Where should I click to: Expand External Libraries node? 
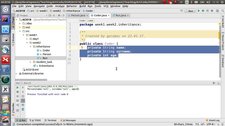(17, 73)
